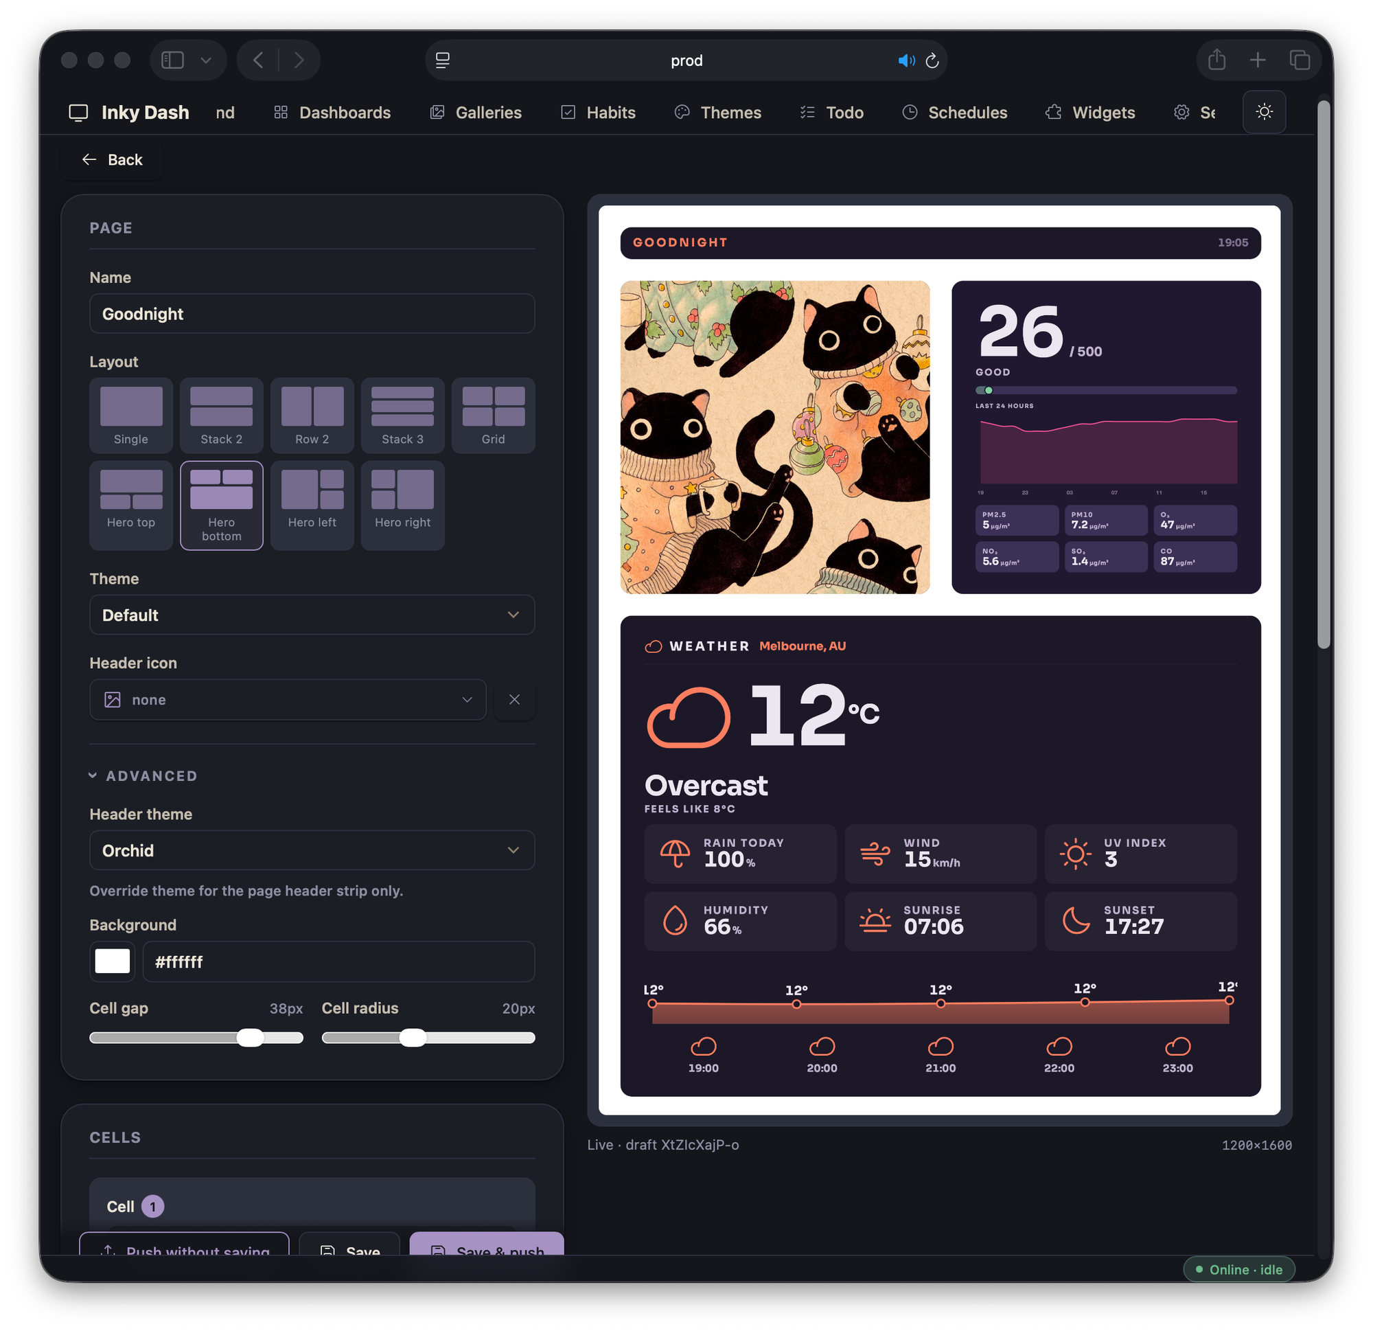Click the browser sidebar toggle icon
This screenshot has height=1331, width=1373.
(172, 60)
